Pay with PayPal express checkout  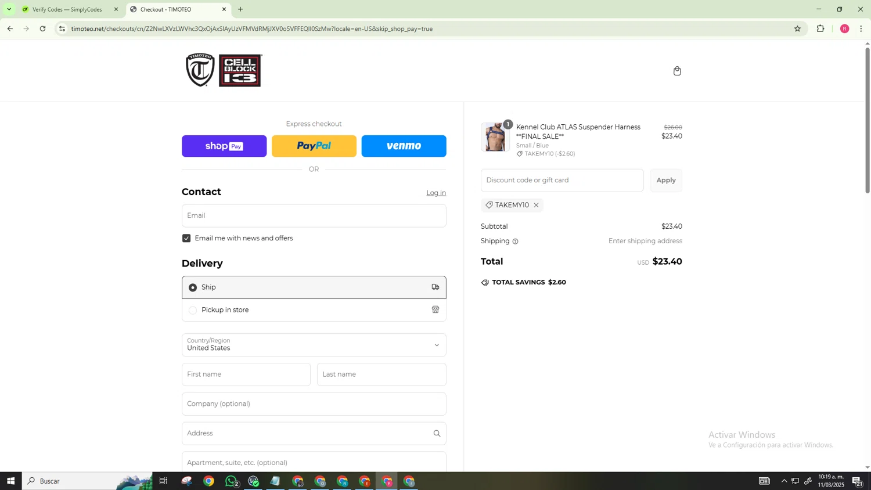click(x=314, y=146)
